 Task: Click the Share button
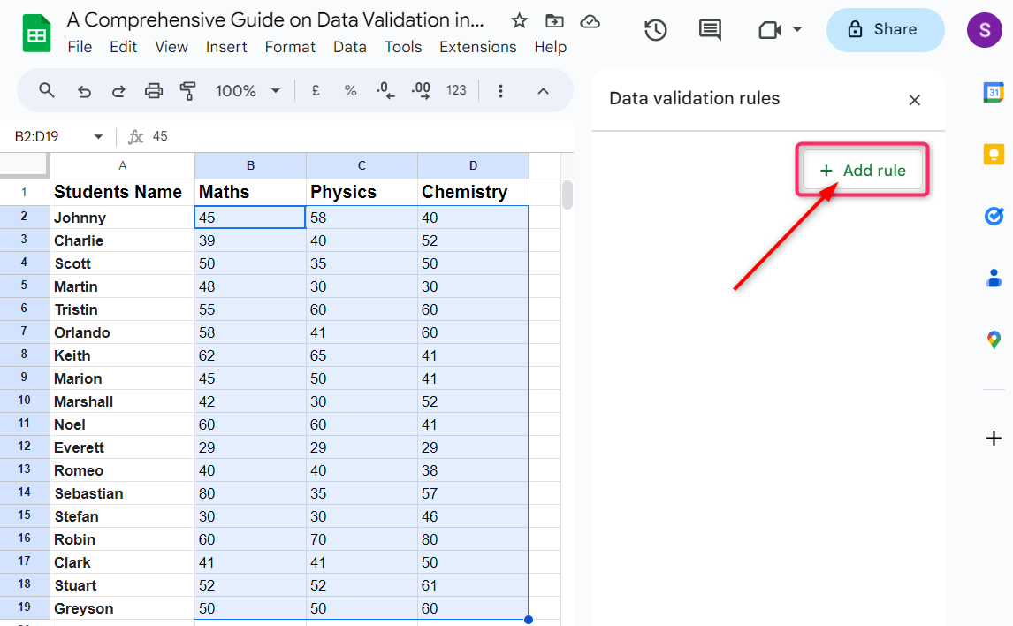tap(885, 30)
